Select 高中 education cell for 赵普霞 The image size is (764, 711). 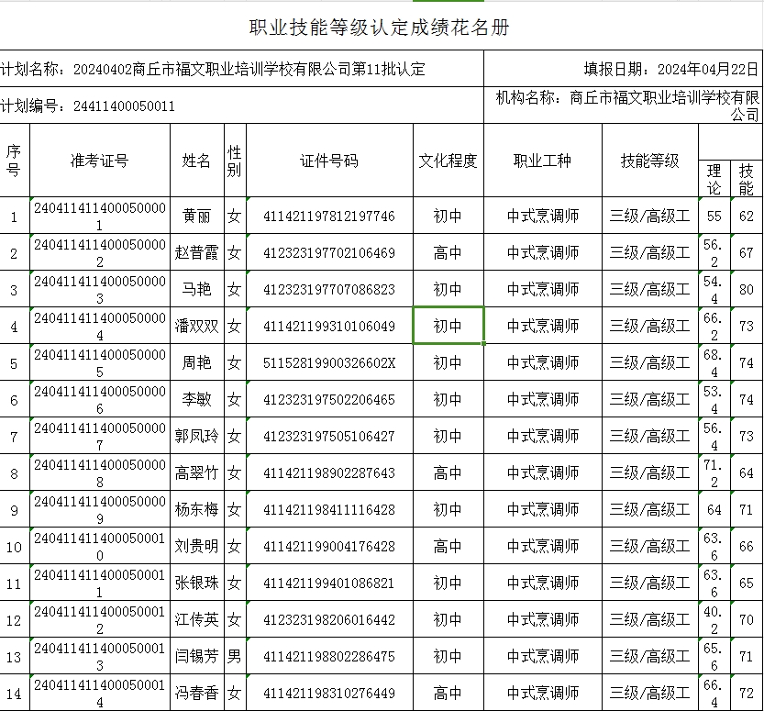[448, 252]
